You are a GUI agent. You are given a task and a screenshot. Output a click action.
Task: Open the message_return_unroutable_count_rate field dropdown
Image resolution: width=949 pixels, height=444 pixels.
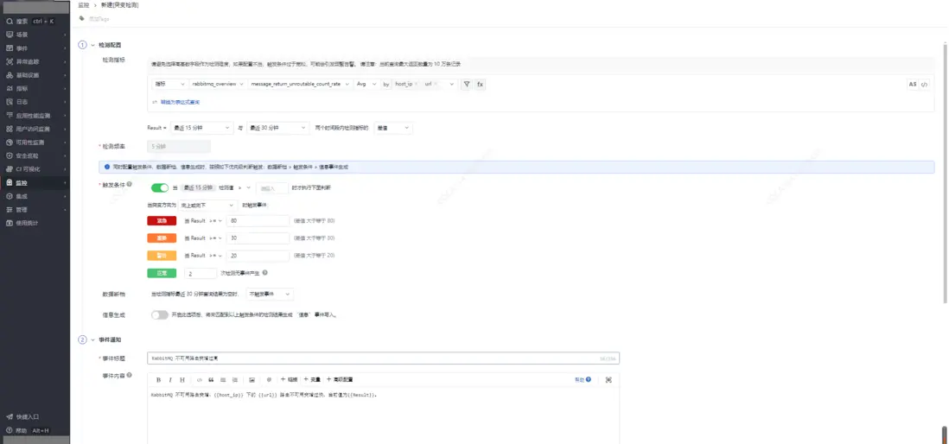coord(299,84)
